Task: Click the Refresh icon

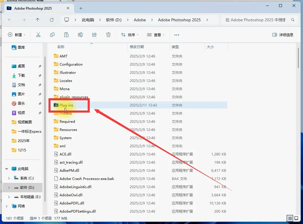Action: [52, 20]
